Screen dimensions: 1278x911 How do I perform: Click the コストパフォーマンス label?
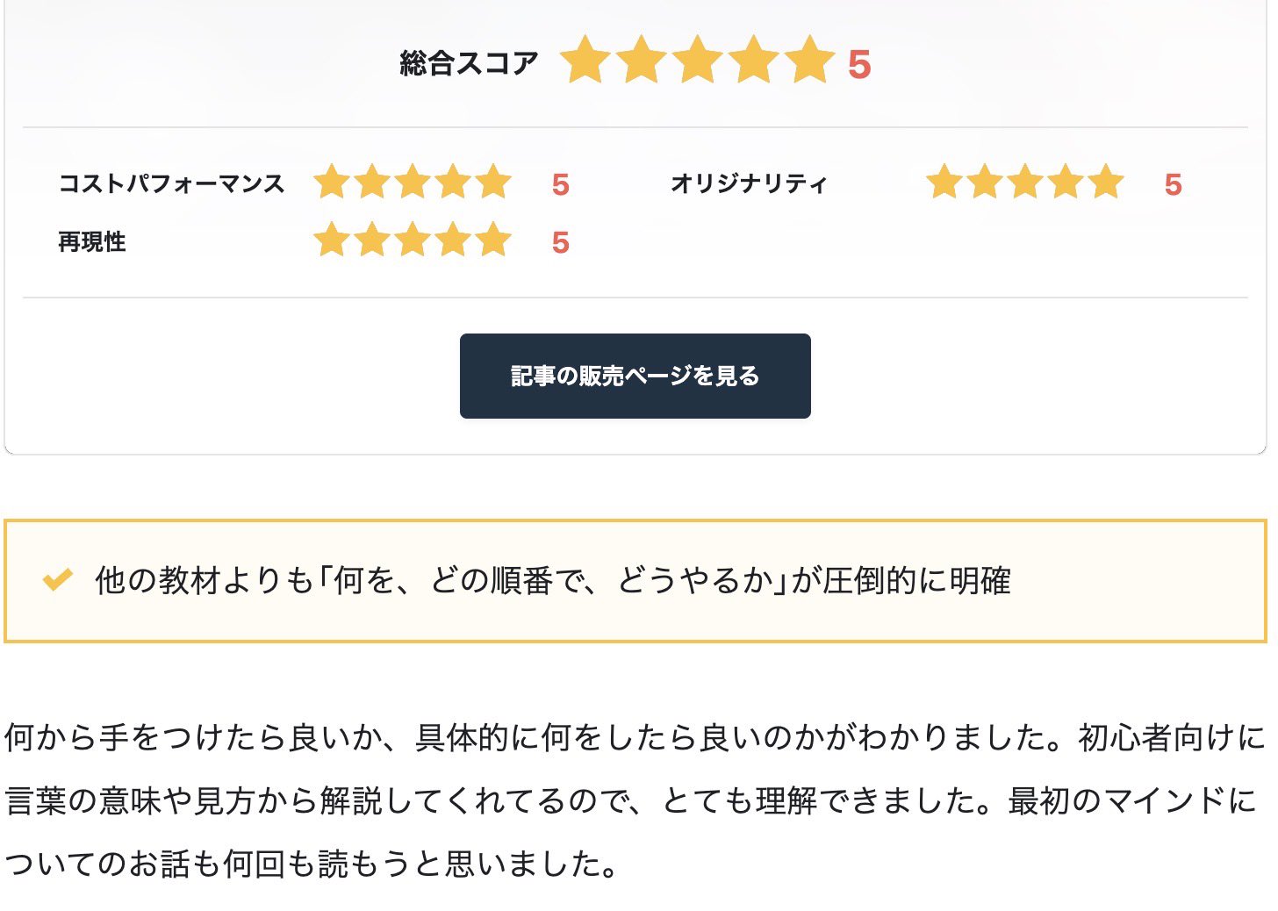click(171, 183)
